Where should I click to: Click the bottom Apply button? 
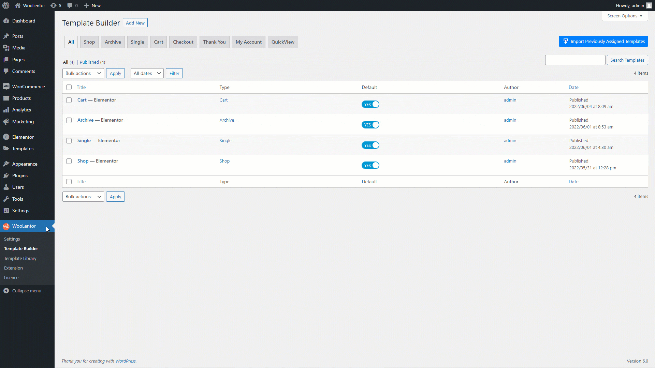[x=115, y=197]
